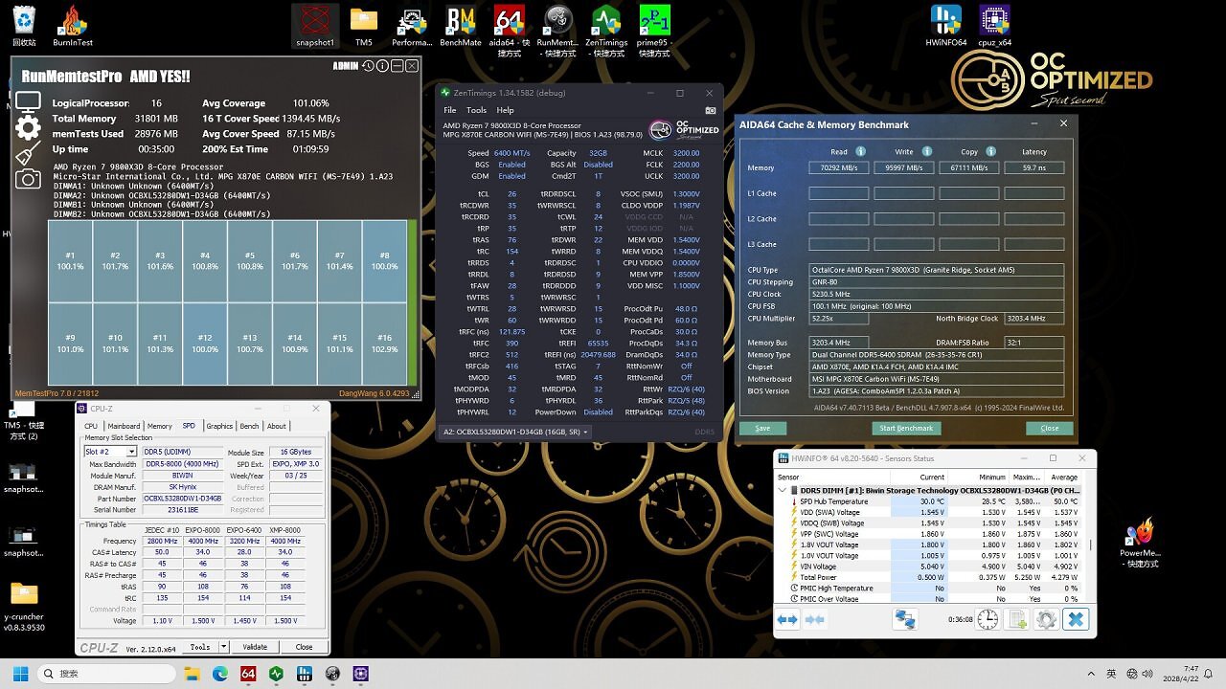Viewport: 1226px width, 689px height.
Task: Switch to the Mainboard tab in CPU-Z
Action: point(124,426)
